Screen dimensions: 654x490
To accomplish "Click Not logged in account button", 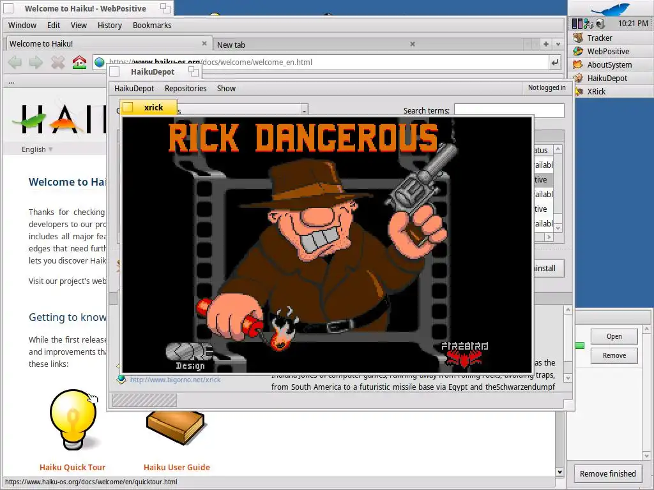I will [547, 88].
